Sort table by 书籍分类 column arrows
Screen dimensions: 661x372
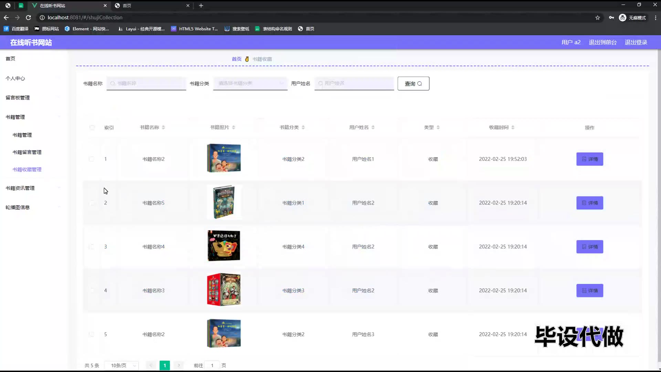tap(303, 127)
